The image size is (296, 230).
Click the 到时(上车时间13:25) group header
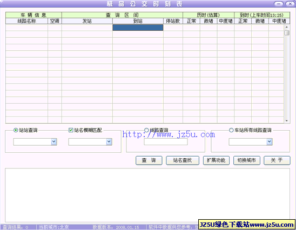tap(262, 15)
